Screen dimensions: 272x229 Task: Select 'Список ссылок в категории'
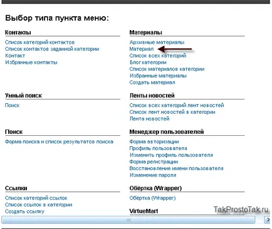(39, 205)
